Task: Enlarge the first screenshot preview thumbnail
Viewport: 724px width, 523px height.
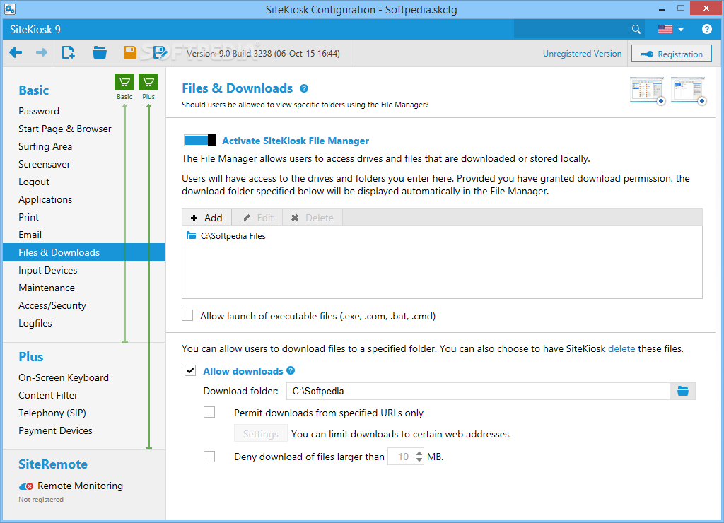Action: (x=647, y=90)
